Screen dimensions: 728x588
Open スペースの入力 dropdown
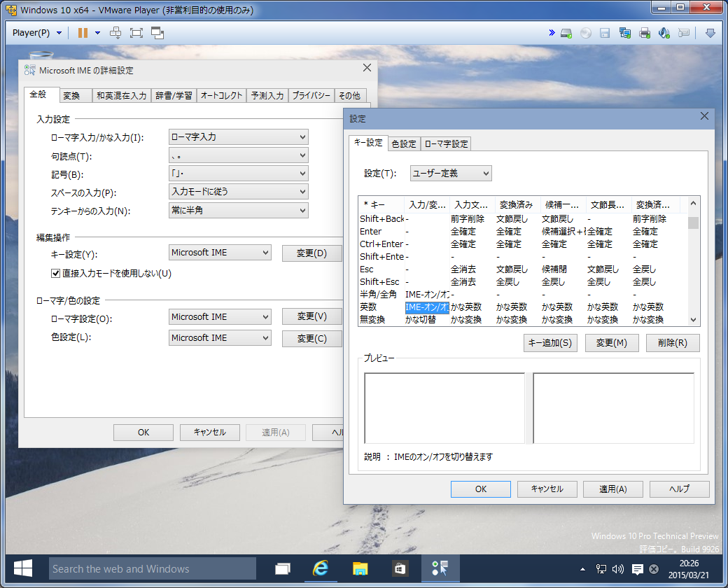tap(238, 191)
